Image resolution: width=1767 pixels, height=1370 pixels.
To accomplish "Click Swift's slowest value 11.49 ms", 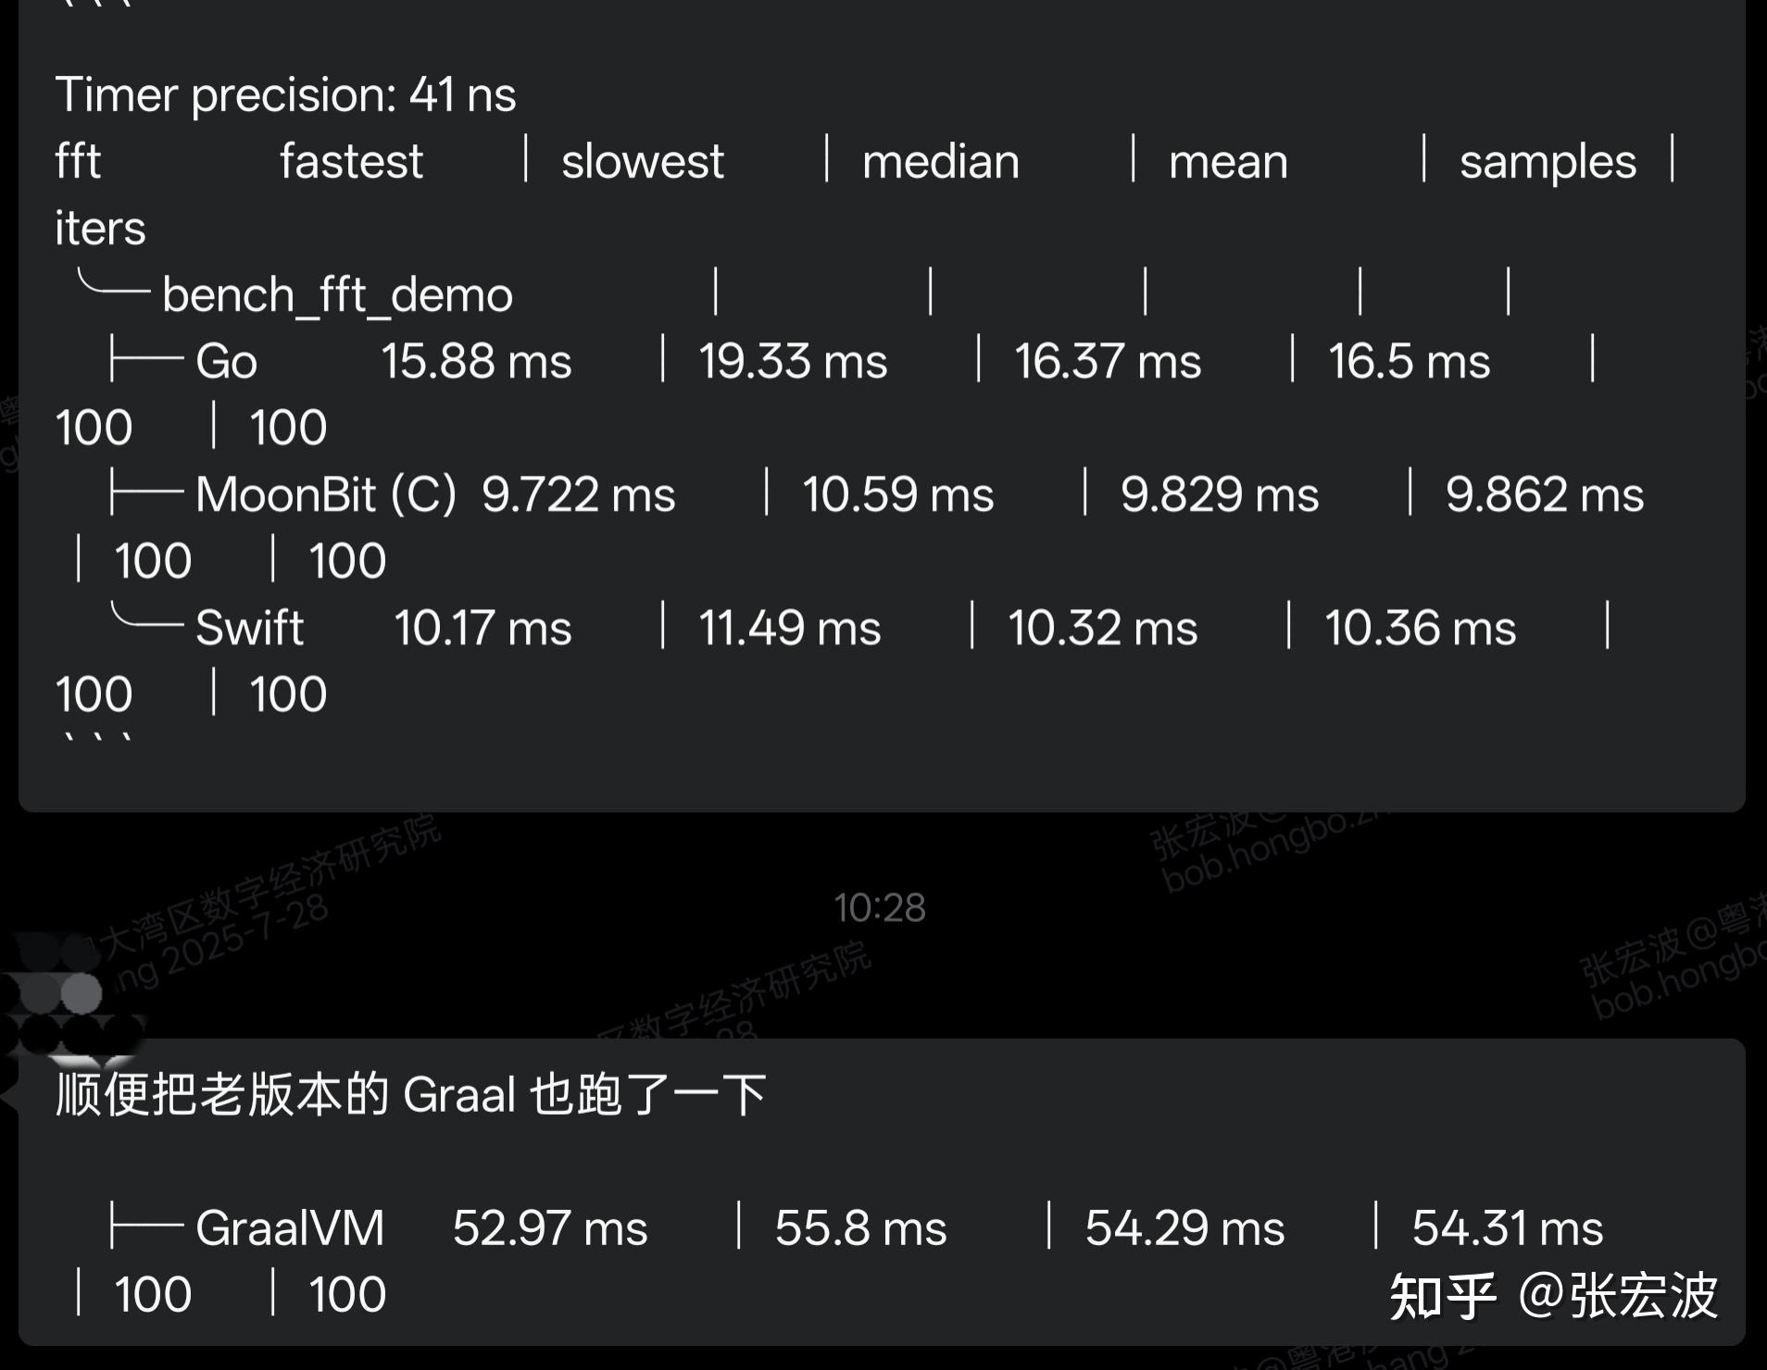I will click(789, 628).
